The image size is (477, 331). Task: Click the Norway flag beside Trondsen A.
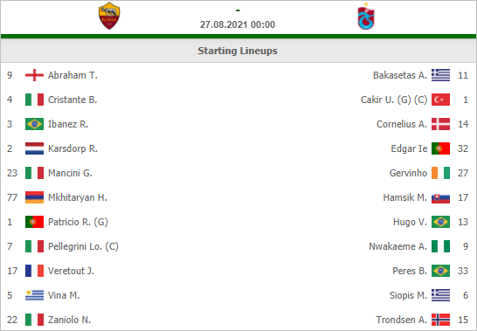(440, 320)
